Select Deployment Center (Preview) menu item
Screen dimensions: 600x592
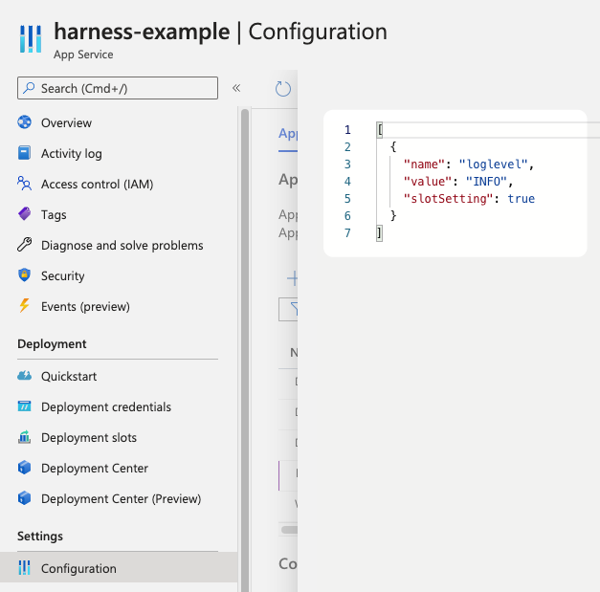coord(109,498)
